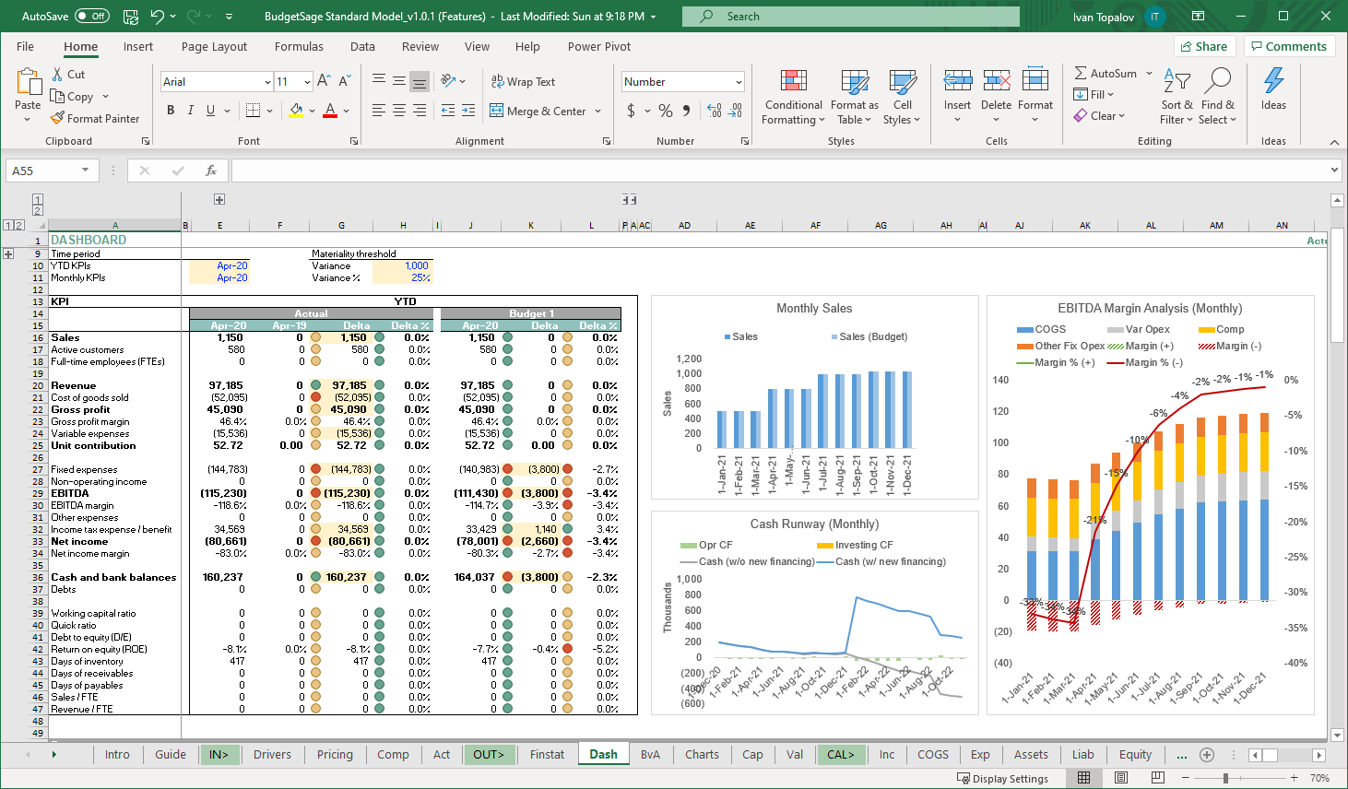1348x789 pixels.
Task: Click the AutoSum icon
Action: [x=1082, y=73]
